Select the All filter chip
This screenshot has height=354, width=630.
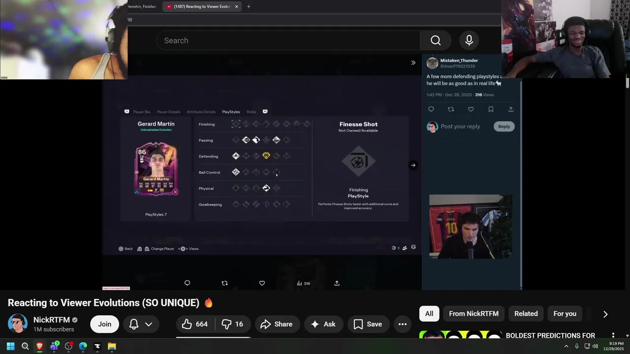coord(429,314)
